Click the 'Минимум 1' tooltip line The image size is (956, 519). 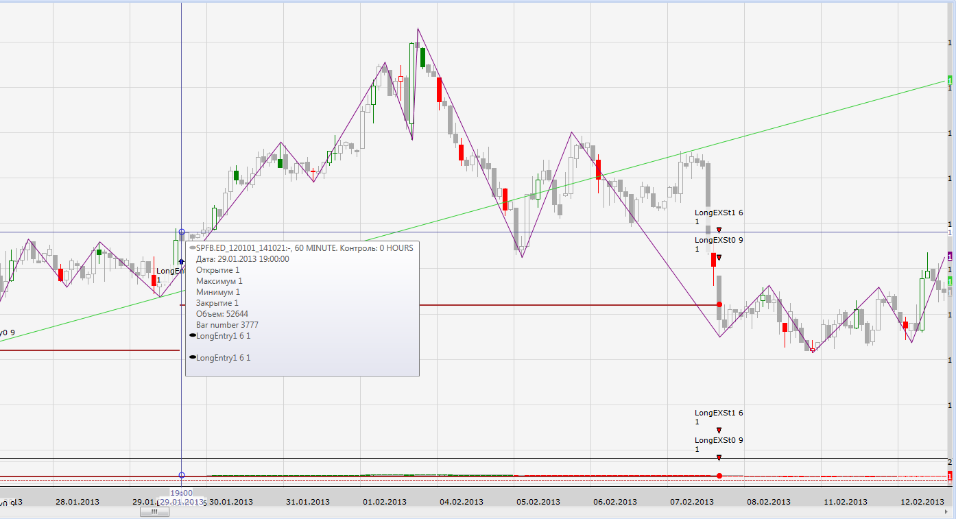[218, 292]
